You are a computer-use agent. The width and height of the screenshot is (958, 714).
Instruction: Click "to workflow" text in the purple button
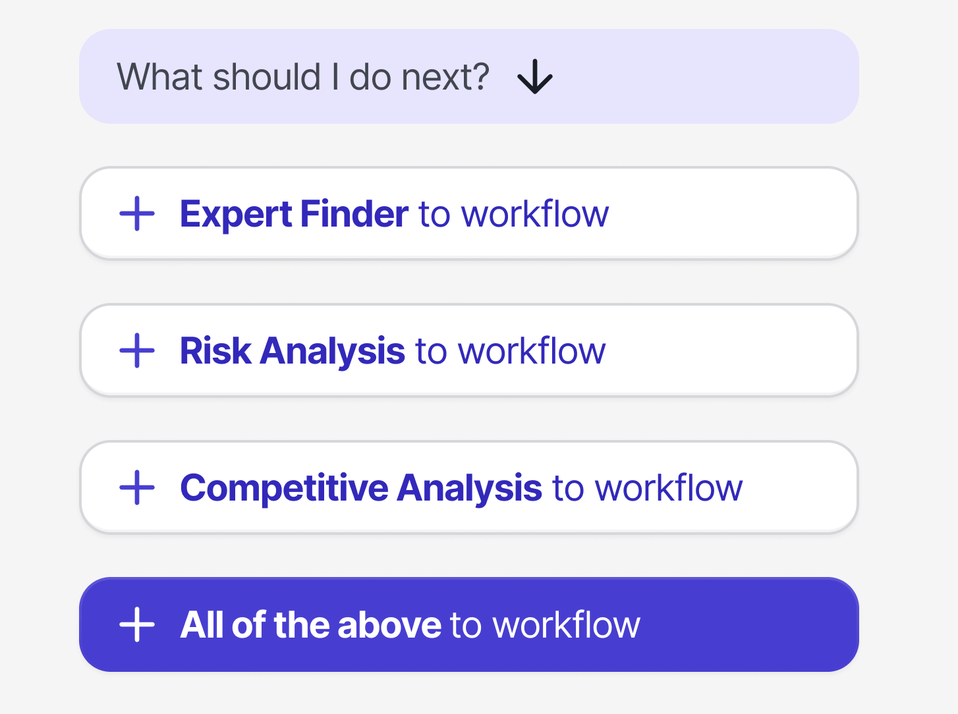[545, 624]
